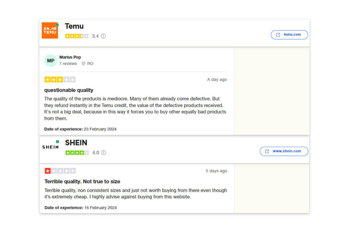Image resolution: width=348 pixels, height=232 pixels.
Task: Open Marius Pop's 7 reviews link
Action: 68,64
